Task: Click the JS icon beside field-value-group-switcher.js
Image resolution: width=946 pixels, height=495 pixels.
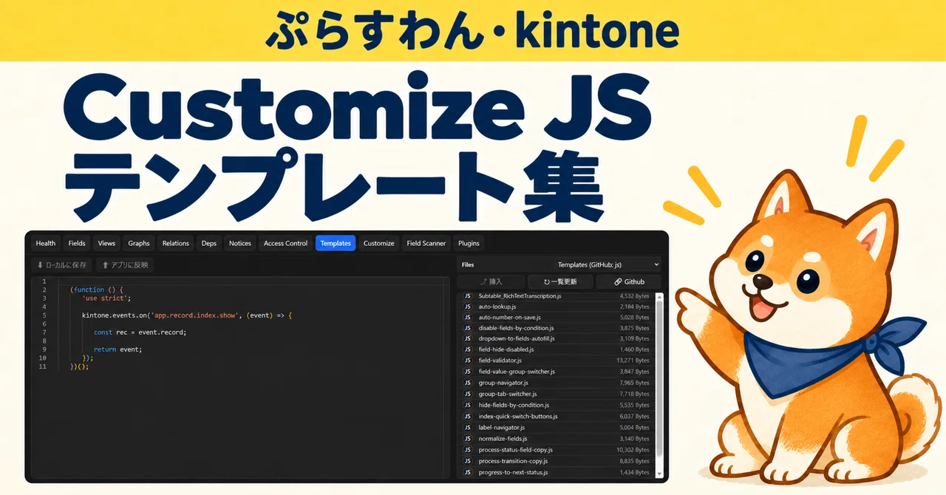Action: [467, 372]
